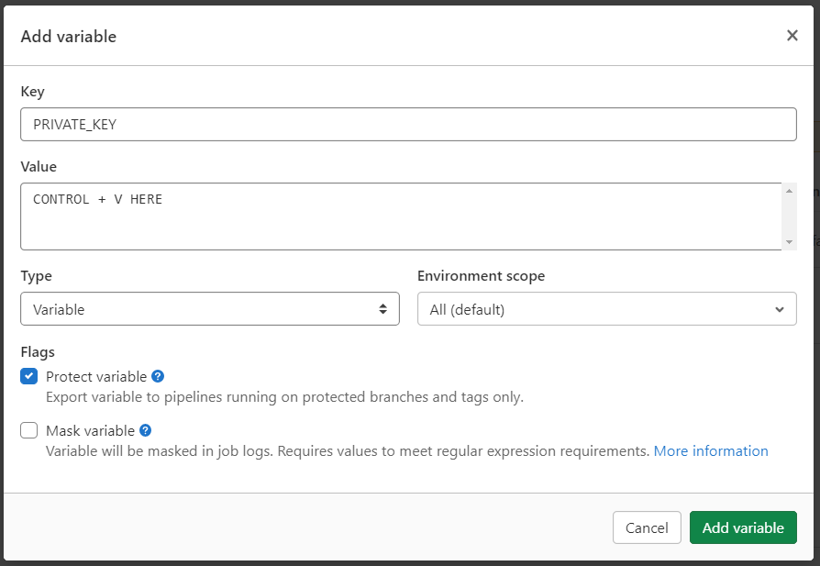This screenshot has height=566, width=820.
Task: Open the Type dropdown showing Variable
Action: click(209, 309)
